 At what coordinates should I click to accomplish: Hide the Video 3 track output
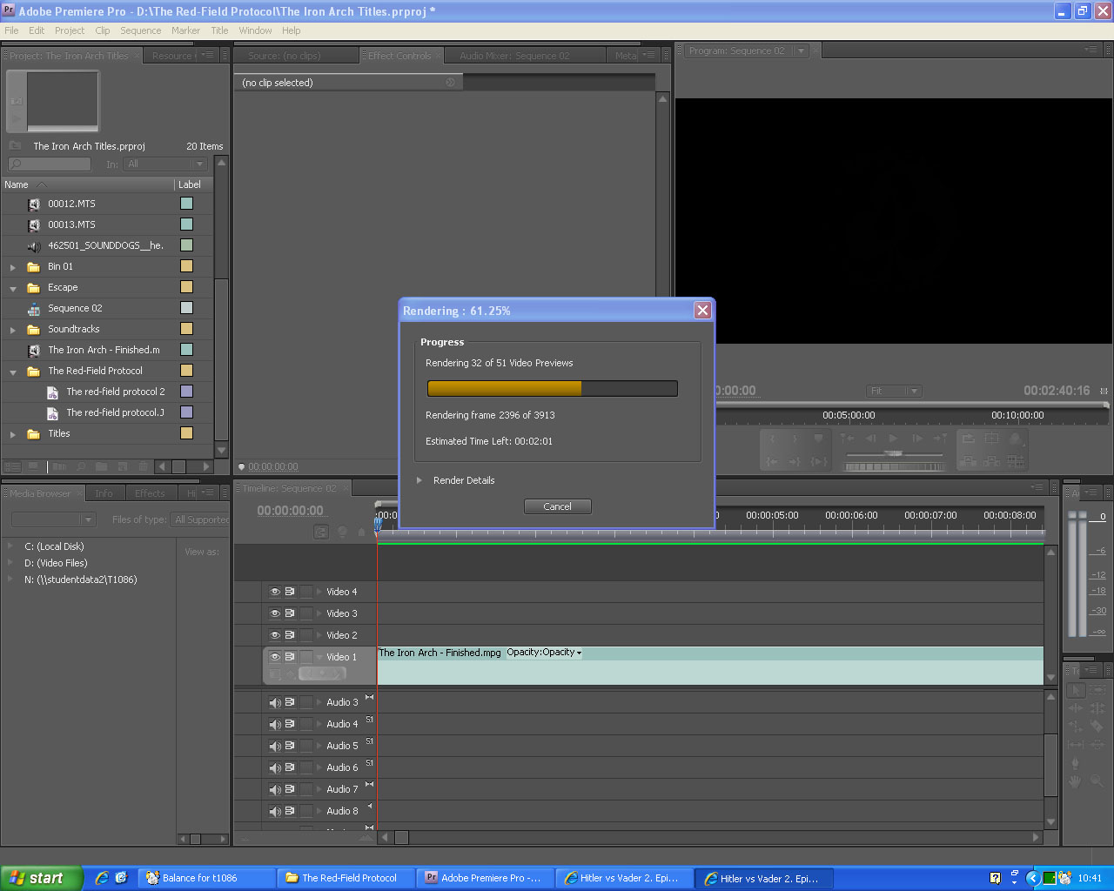[275, 613]
